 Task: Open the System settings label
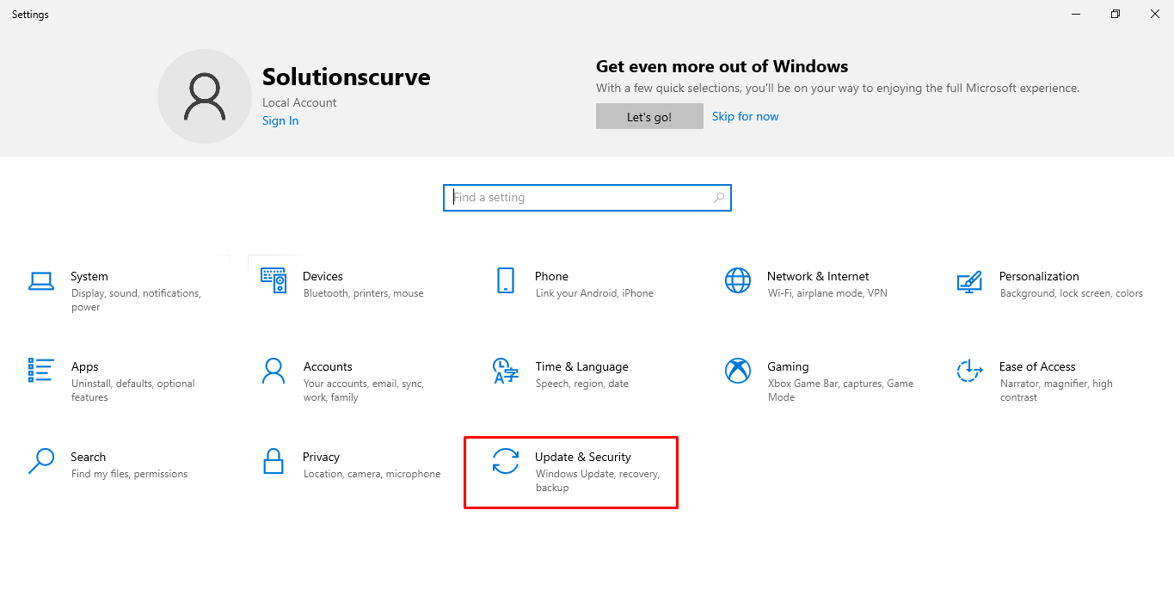coord(89,276)
